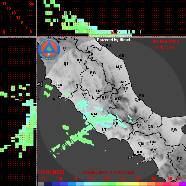Click the AN city label

click(122, 56)
